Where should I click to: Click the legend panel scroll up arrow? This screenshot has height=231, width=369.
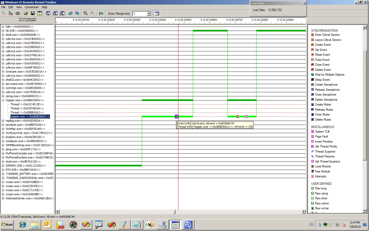point(365,27)
